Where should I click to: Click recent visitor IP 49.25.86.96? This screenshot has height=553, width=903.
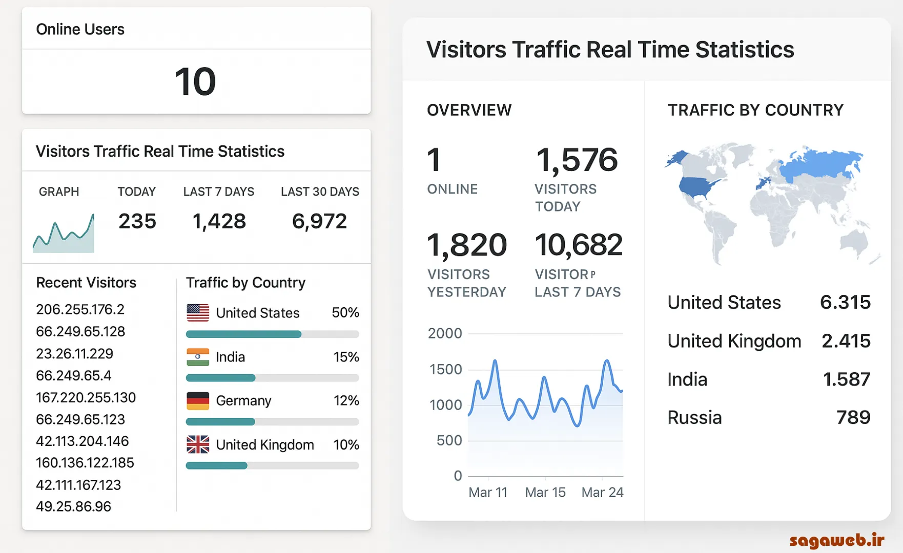(74, 506)
